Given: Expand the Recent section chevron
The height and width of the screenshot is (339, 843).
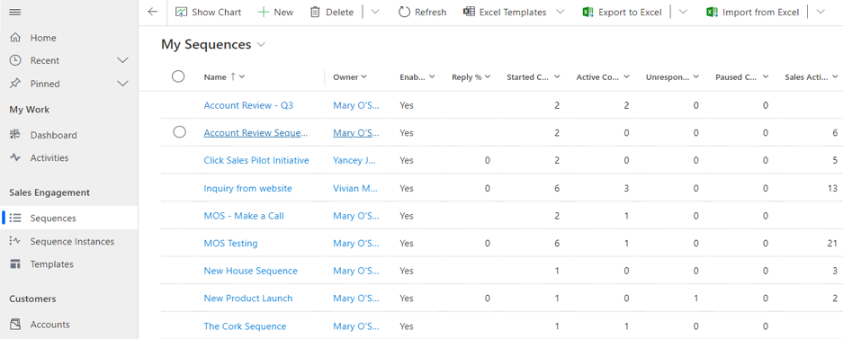Looking at the screenshot, I should (x=122, y=60).
